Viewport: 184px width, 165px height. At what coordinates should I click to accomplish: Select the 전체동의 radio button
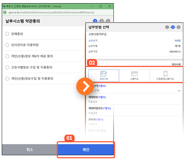7,34
